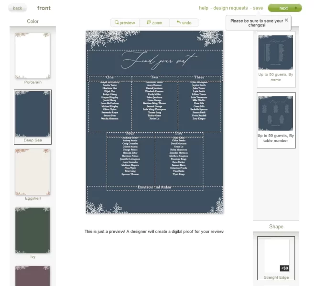
Task: Click the magnifier icon beside preview
Action: tap(117, 22)
